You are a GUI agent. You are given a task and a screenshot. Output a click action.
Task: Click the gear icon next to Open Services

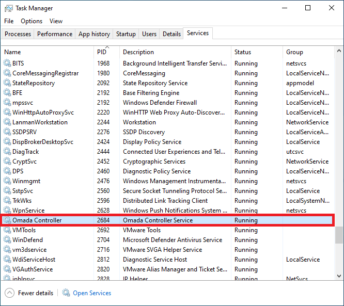[x=66, y=293]
